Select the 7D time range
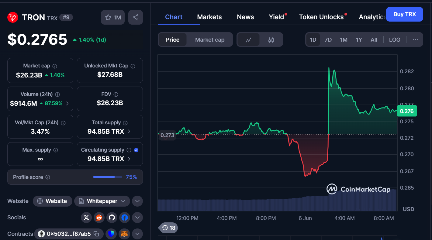This screenshot has height=240, width=432. 328,40
